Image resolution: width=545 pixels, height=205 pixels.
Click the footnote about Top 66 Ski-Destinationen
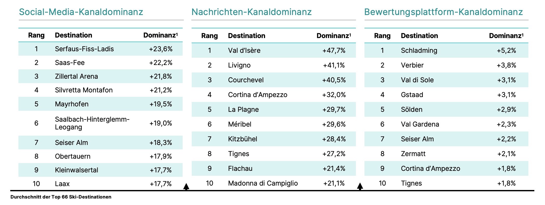61,197
